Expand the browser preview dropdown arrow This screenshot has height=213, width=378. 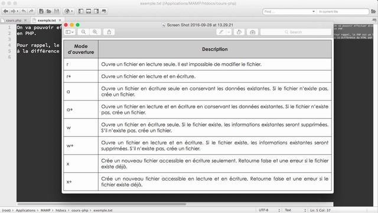tap(72, 11)
